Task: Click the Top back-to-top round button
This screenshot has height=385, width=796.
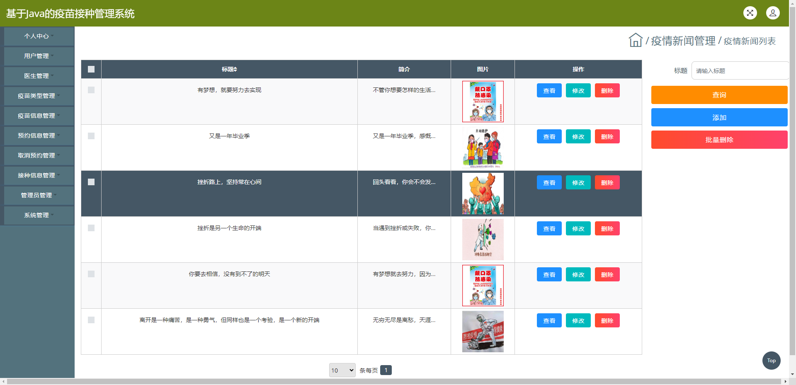Action: click(x=771, y=361)
